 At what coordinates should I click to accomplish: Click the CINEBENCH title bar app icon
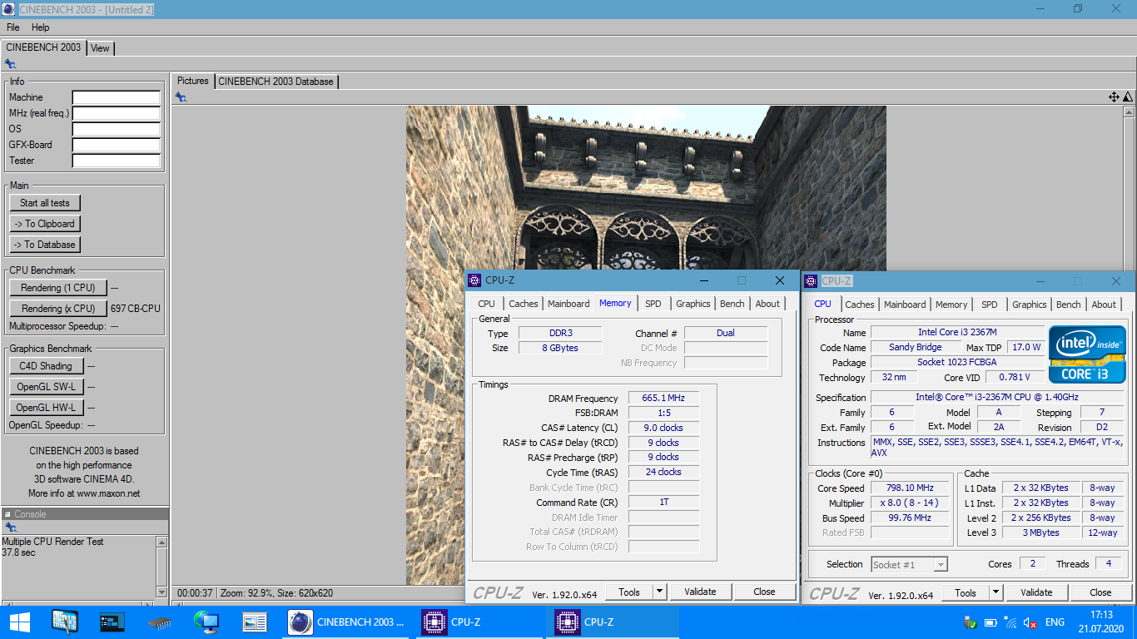pos(8,9)
